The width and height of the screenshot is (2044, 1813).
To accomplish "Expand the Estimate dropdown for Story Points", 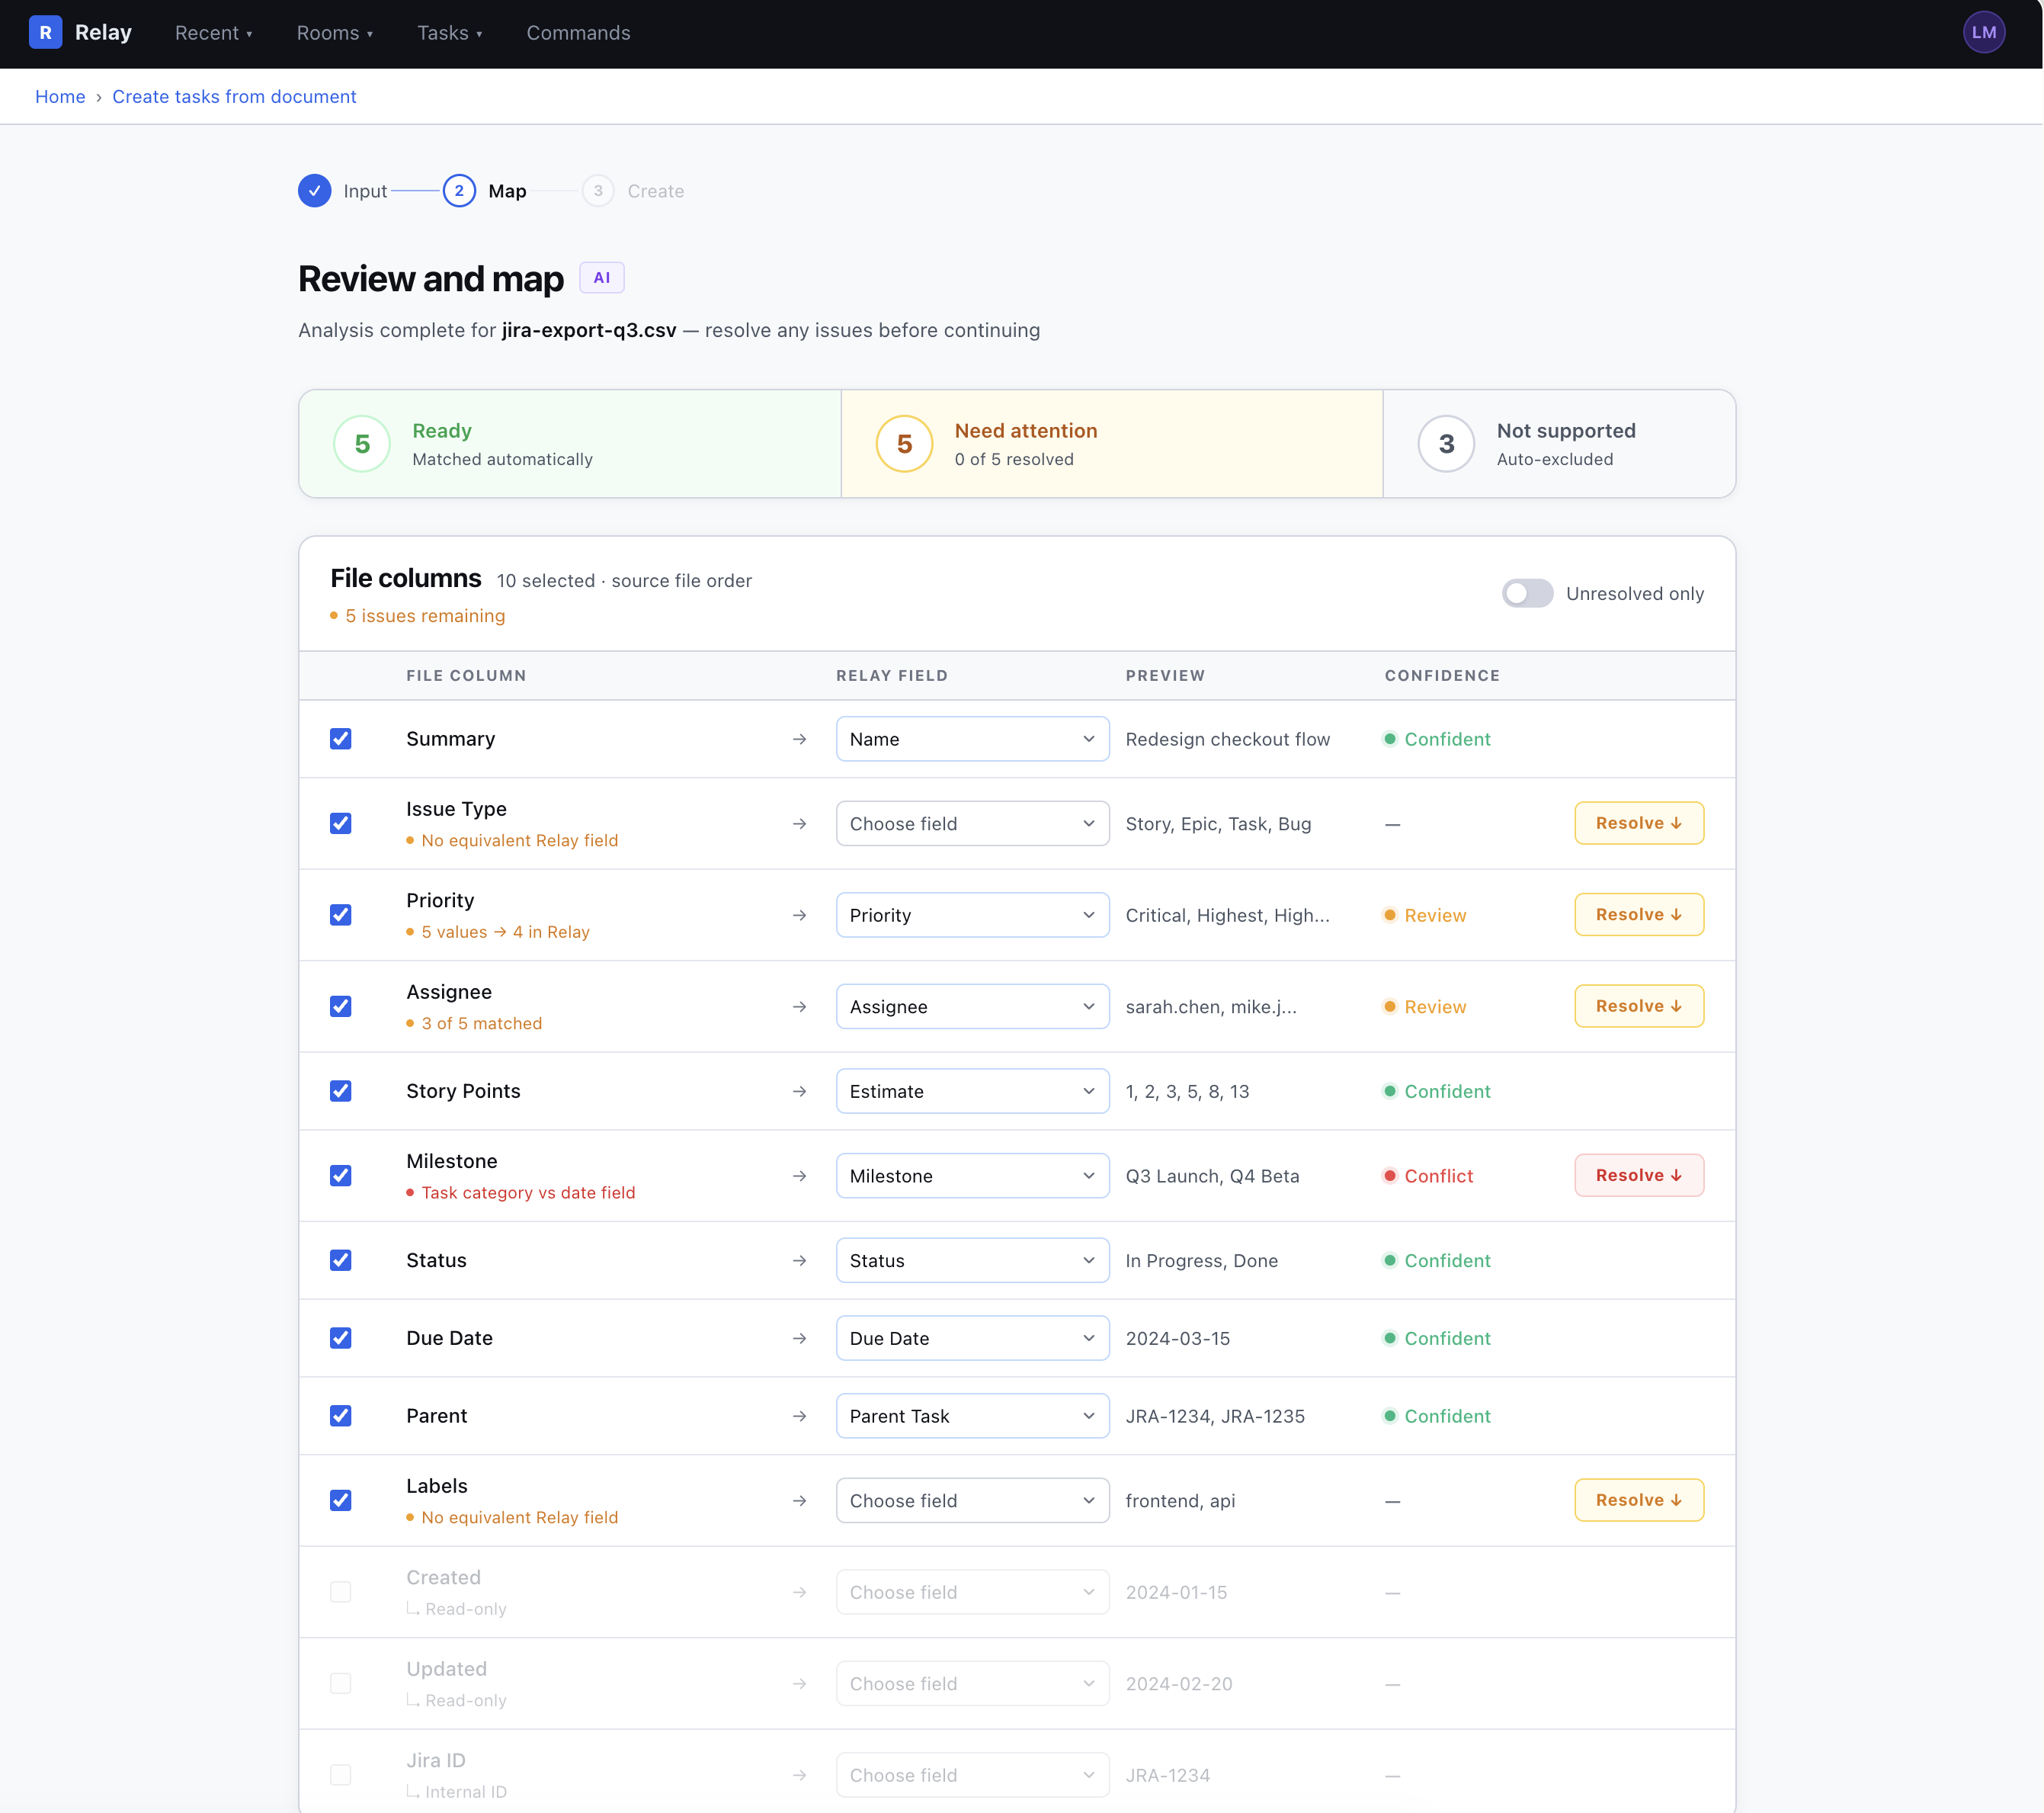I will tap(972, 1092).
